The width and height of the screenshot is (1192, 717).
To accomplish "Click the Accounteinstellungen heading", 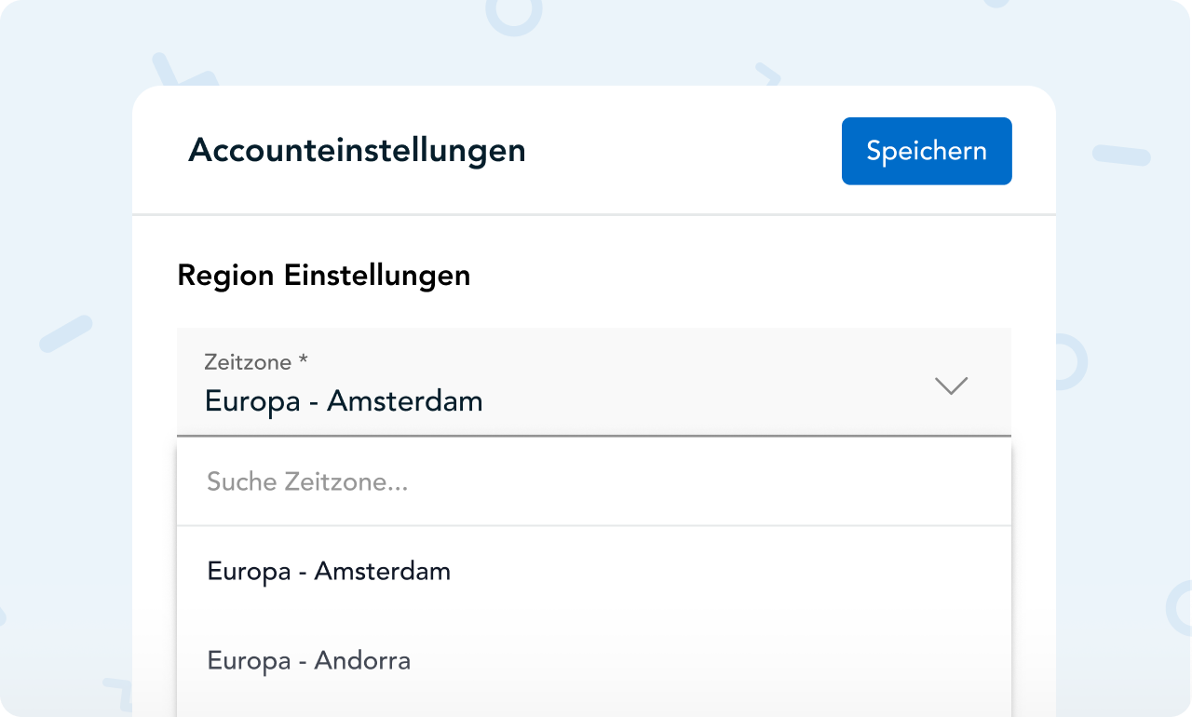I will [357, 150].
